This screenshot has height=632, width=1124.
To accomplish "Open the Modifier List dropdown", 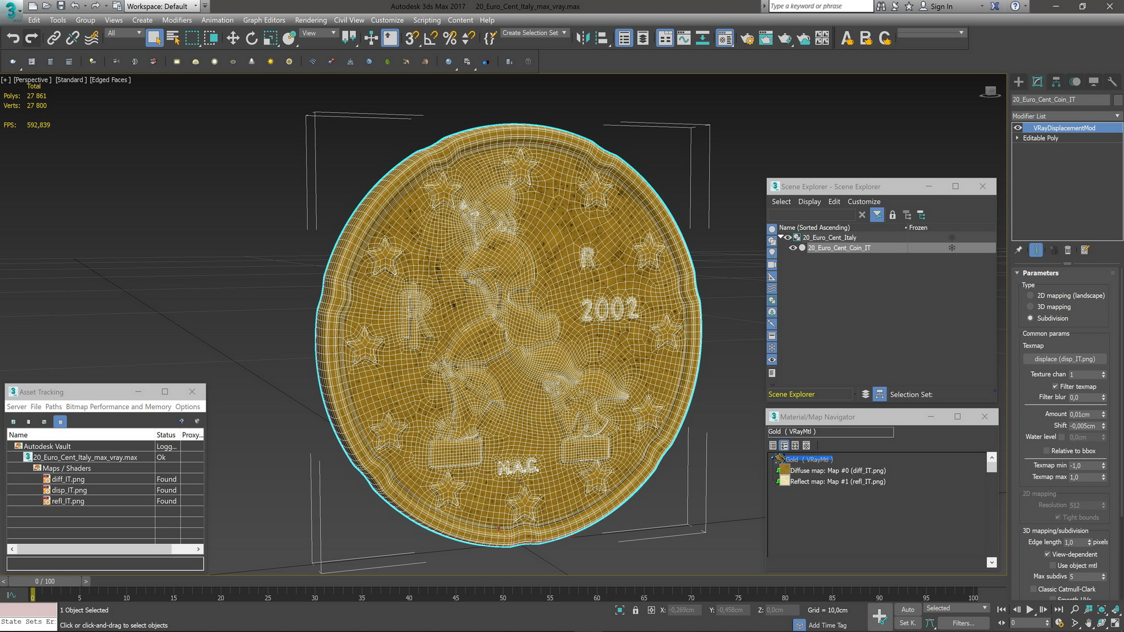I will (x=1067, y=116).
